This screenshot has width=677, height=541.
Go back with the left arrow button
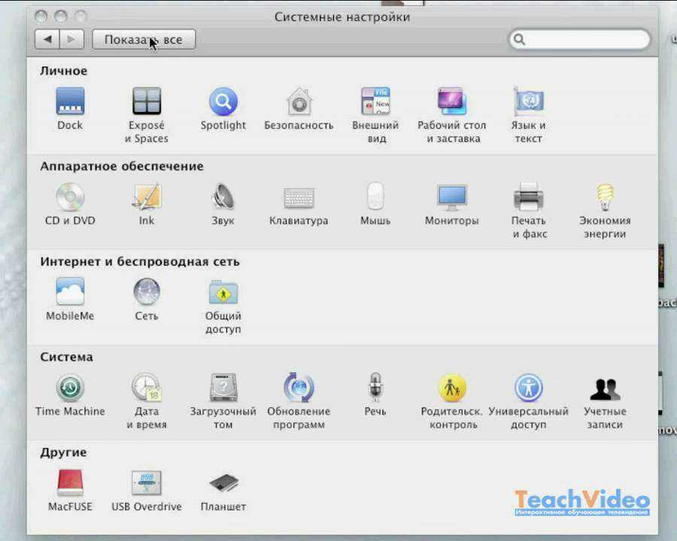point(47,40)
